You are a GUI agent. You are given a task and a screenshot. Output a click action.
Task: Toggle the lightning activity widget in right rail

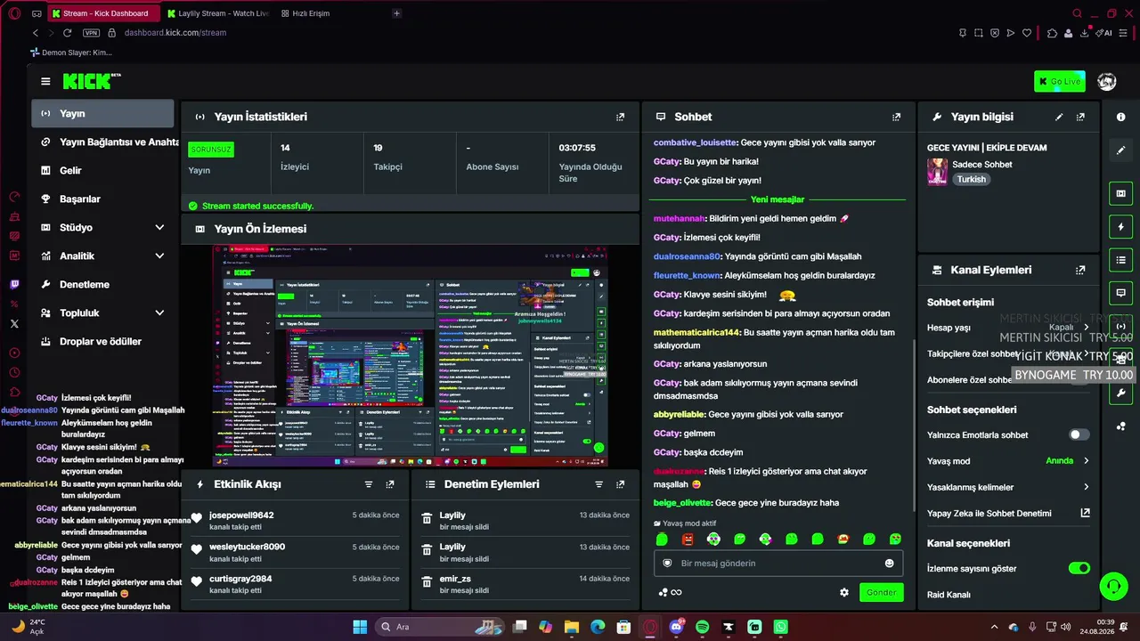click(x=1121, y=226)
